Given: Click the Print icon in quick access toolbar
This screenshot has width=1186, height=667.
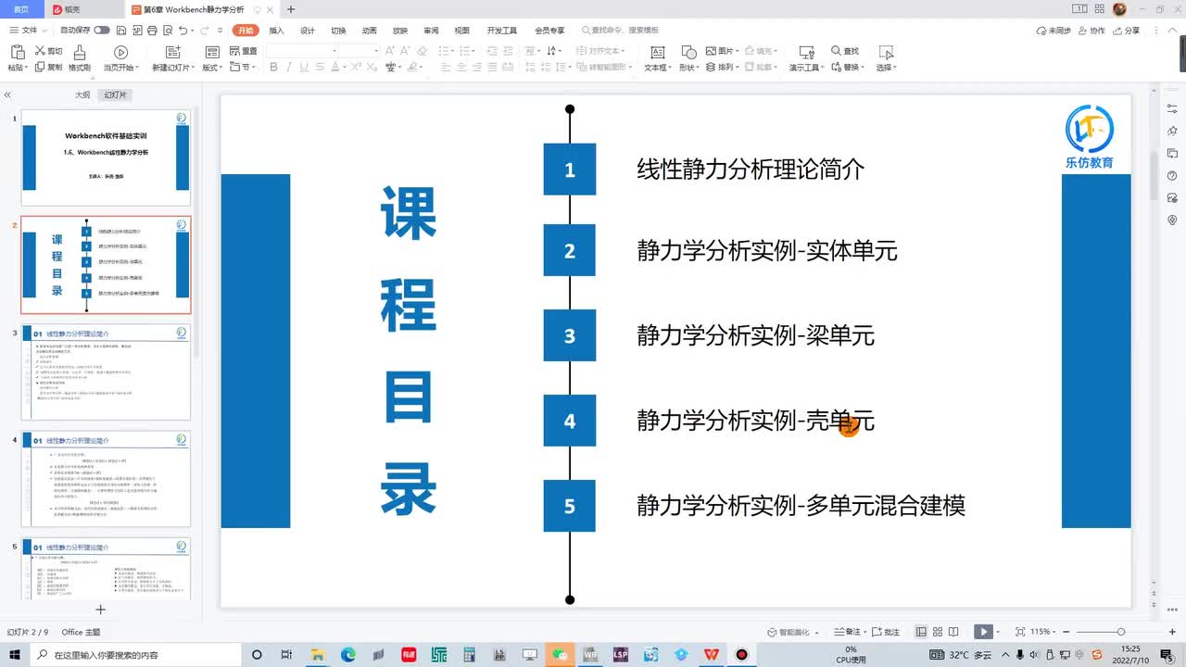Looking at the screenshot, I should (150, 31).
